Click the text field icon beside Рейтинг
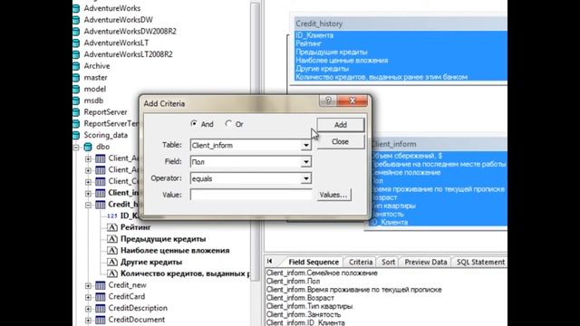The image size is (580, 326). click(112, 227)
